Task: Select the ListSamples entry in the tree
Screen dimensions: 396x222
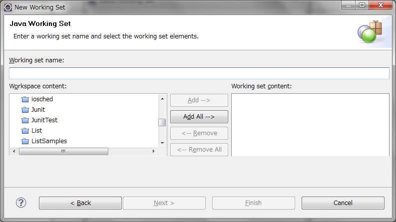Action: coord(49,141)
